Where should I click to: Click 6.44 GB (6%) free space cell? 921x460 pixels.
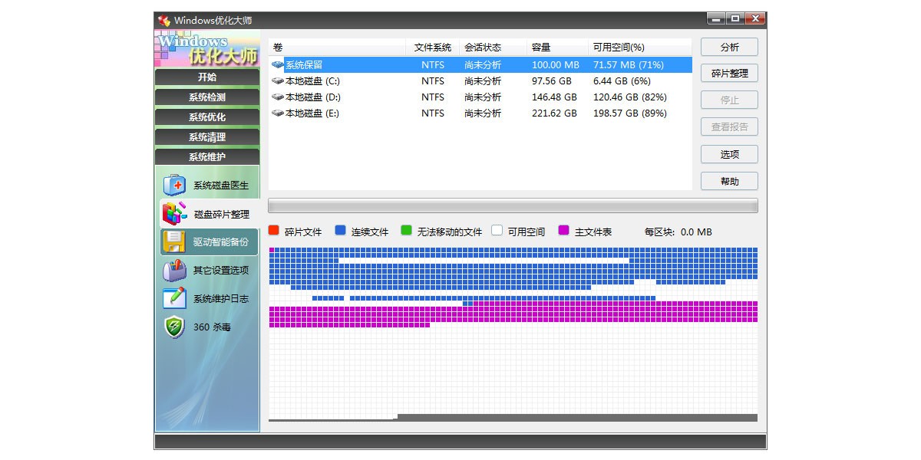tap(622, 81)
